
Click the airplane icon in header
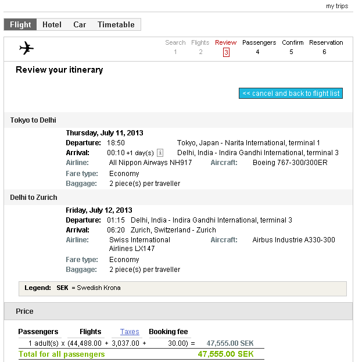click(x=27, y=48)
